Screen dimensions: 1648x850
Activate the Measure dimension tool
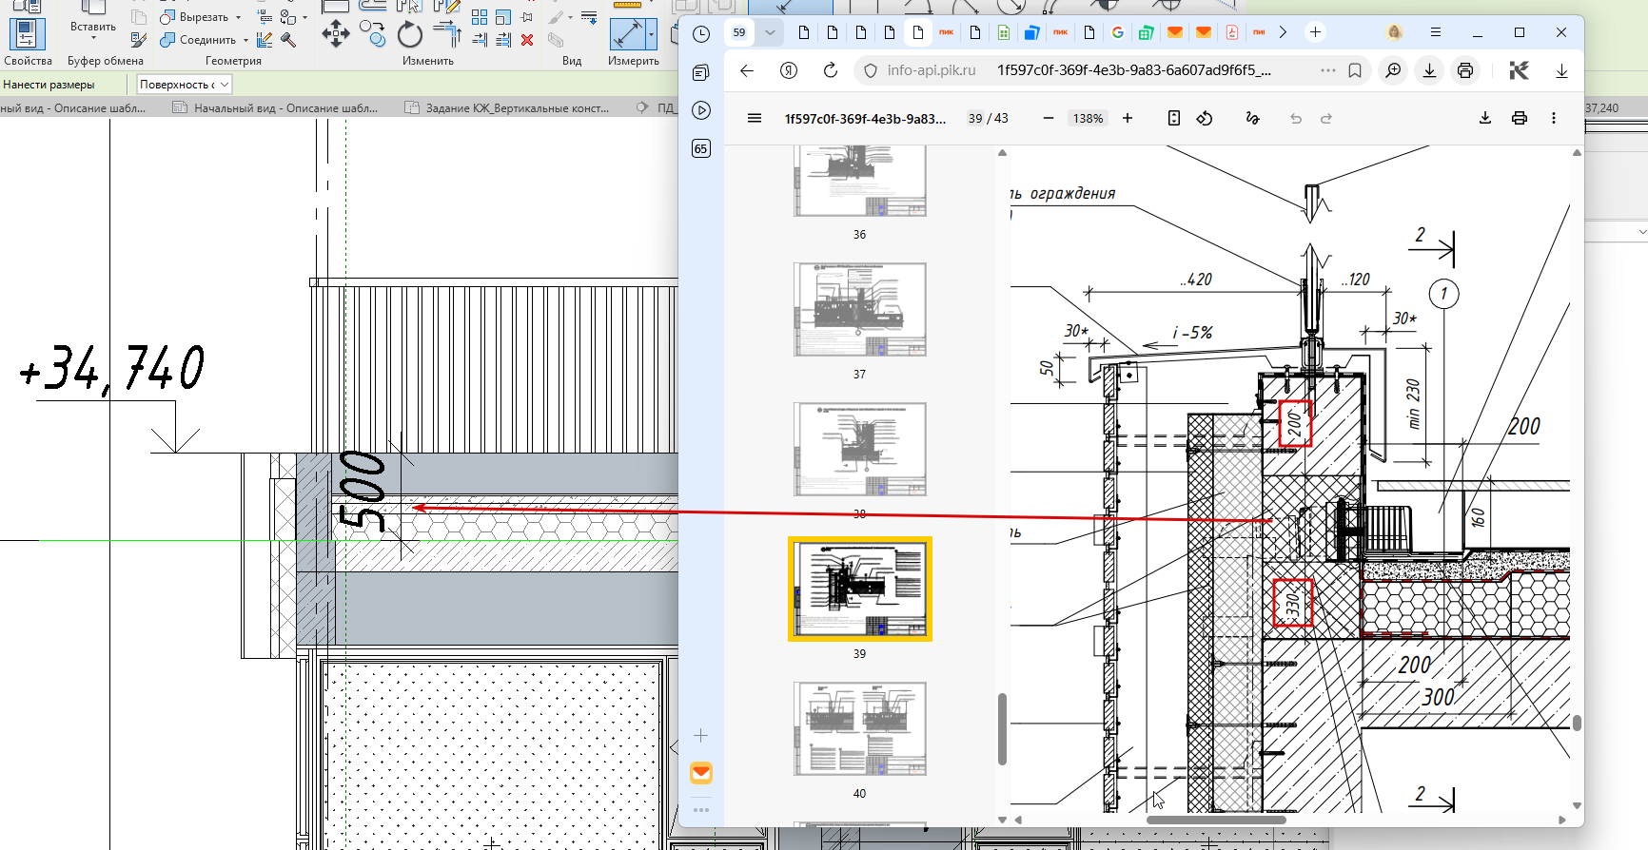coord(628,35)
